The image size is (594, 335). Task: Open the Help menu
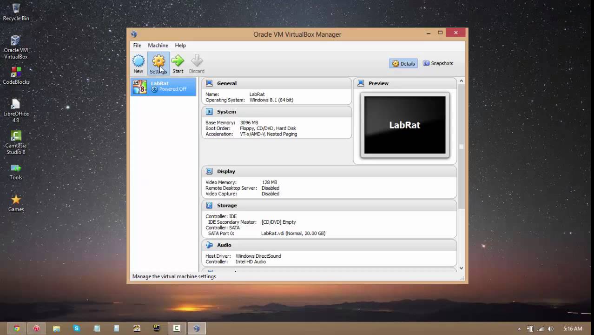(180, 46)
